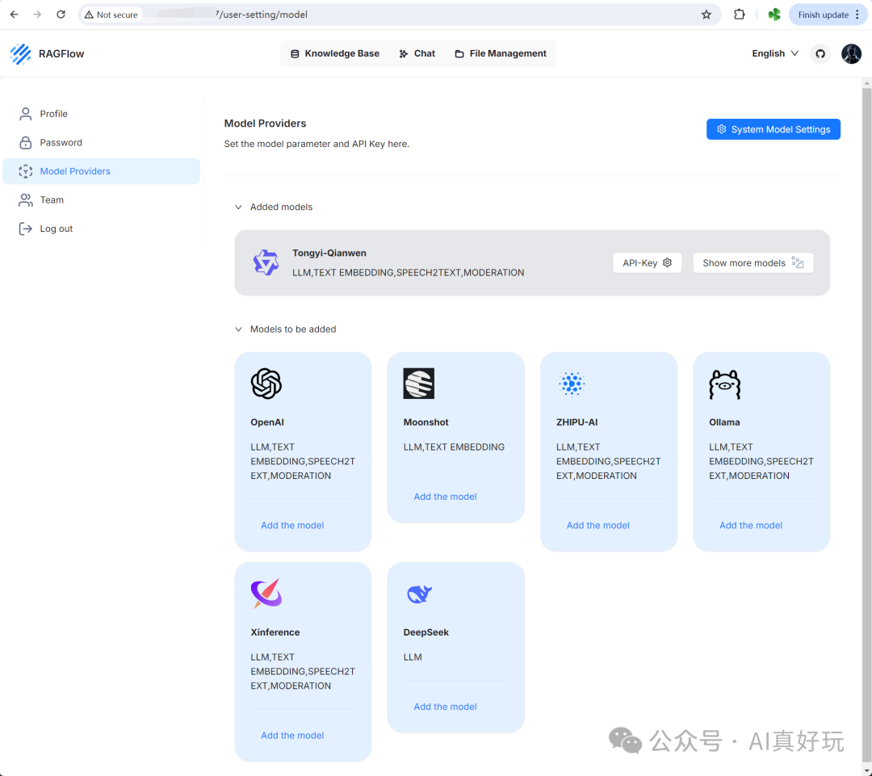
Task: Open the English language dropdown
Action: 774,54
